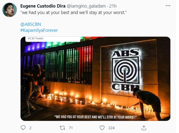
Task: Click the reply speech bubble icon
Action: (x=23, y=128)
